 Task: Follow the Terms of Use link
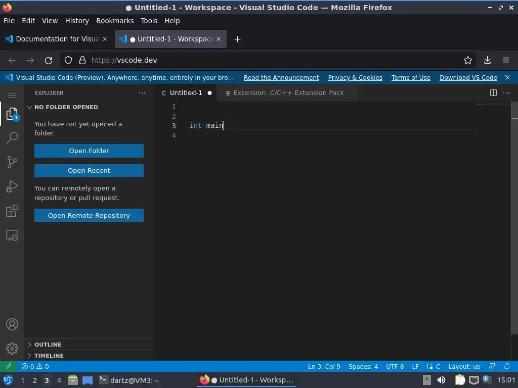pos(411,77)
